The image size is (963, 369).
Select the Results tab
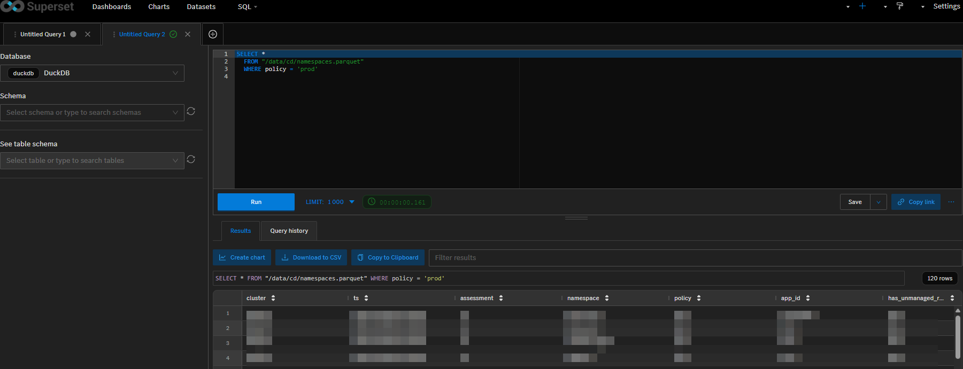click(x=241, y=231)
